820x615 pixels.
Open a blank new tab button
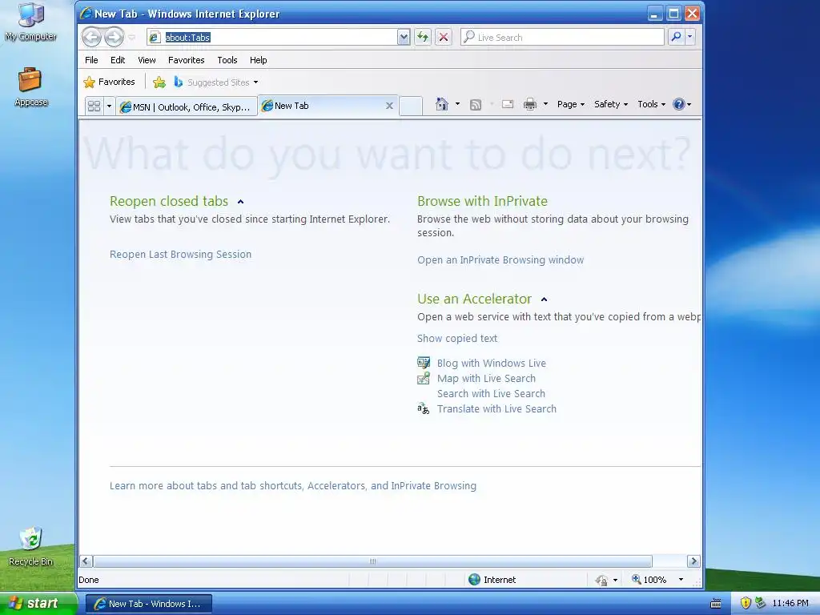[411, 107]
